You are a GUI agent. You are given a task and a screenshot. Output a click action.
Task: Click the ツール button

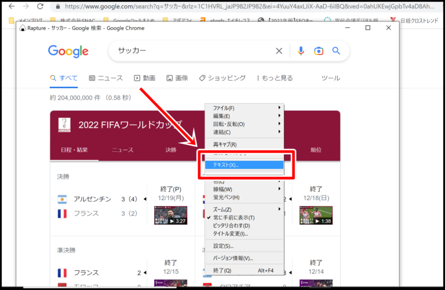pyautogui.click(x=331, y=78)
